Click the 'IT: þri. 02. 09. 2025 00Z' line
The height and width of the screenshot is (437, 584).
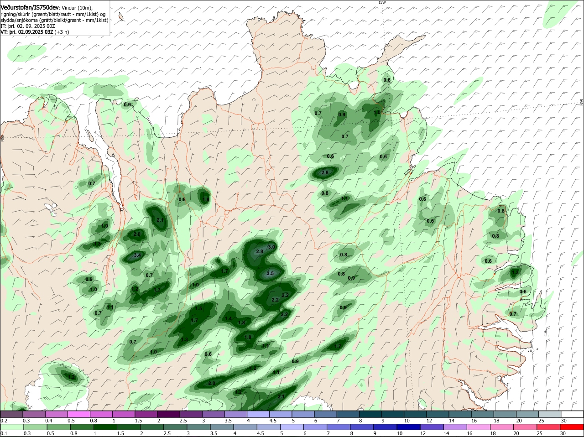point(28,26)
